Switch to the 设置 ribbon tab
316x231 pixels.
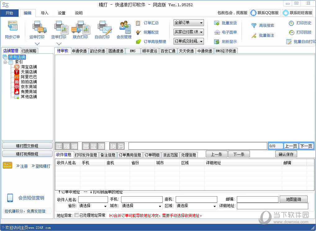pyautogui.click(x=62, y=13)
